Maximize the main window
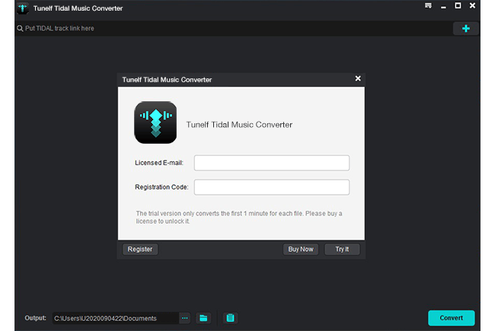The height and width of the screenshot is (331, 495). [458, 5]
